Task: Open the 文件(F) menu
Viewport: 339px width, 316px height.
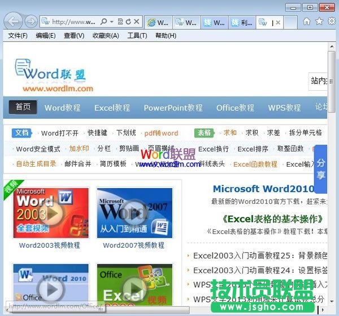Action: pos(18,35)
